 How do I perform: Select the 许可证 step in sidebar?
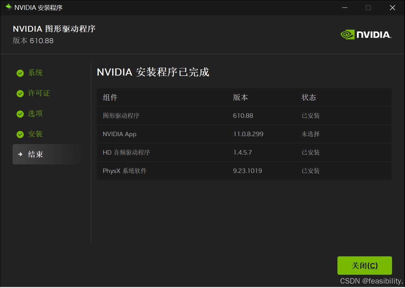39,93
